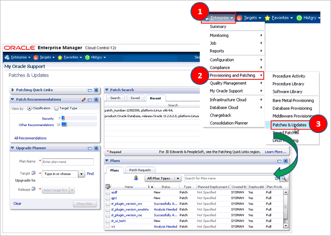The width and height of the screenshot is (331, 236).
Task: Click the History checkmark icon in expanded toolbar
Action: 299,18
